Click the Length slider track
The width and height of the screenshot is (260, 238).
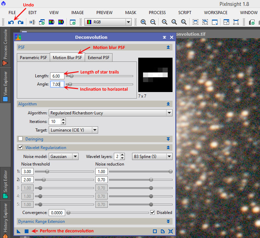[103, 76]
